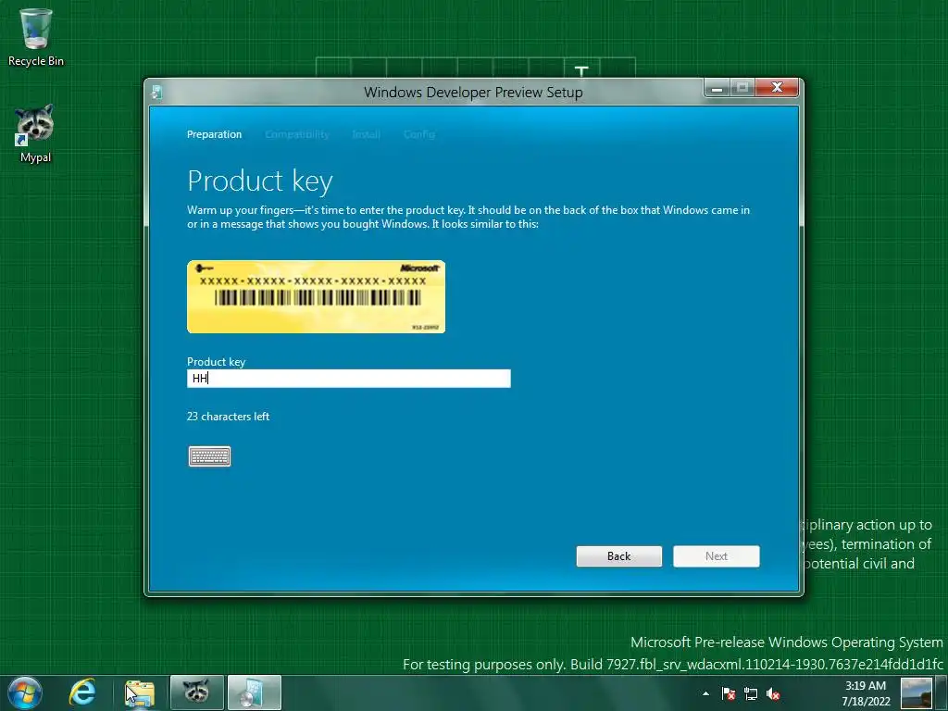Show hidden tray icons arrow

(705, 693)
